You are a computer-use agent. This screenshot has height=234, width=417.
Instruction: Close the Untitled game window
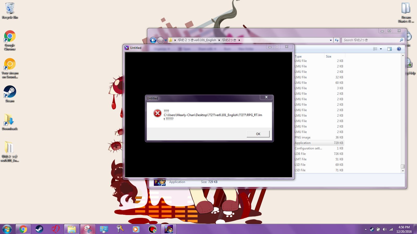tap(287, 47)
